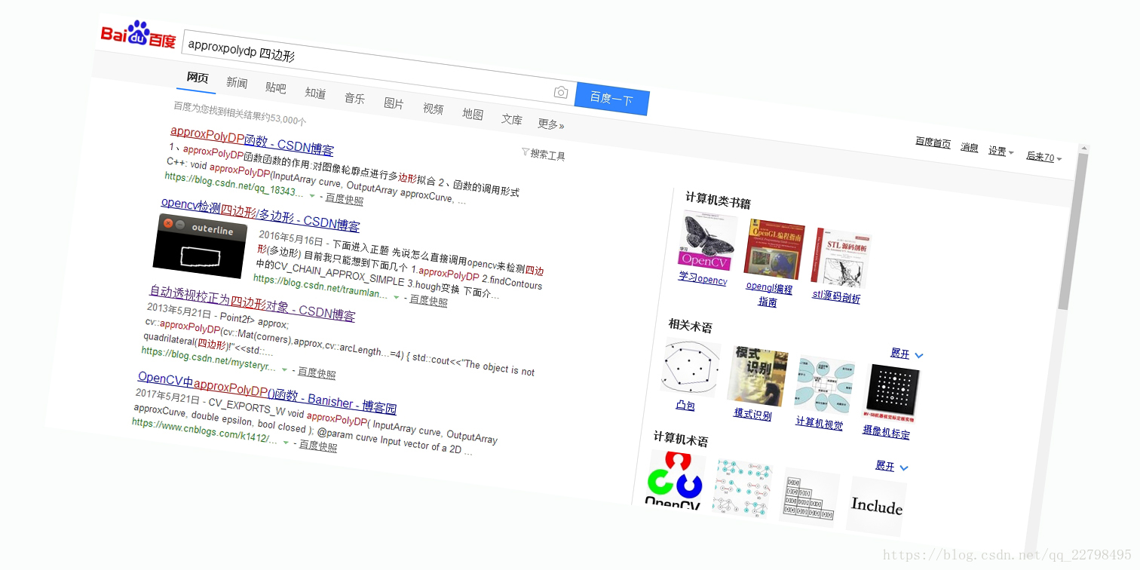1140x570 pixels.
Task: Click the 百度一下 search button
Action: coord(611,99)
